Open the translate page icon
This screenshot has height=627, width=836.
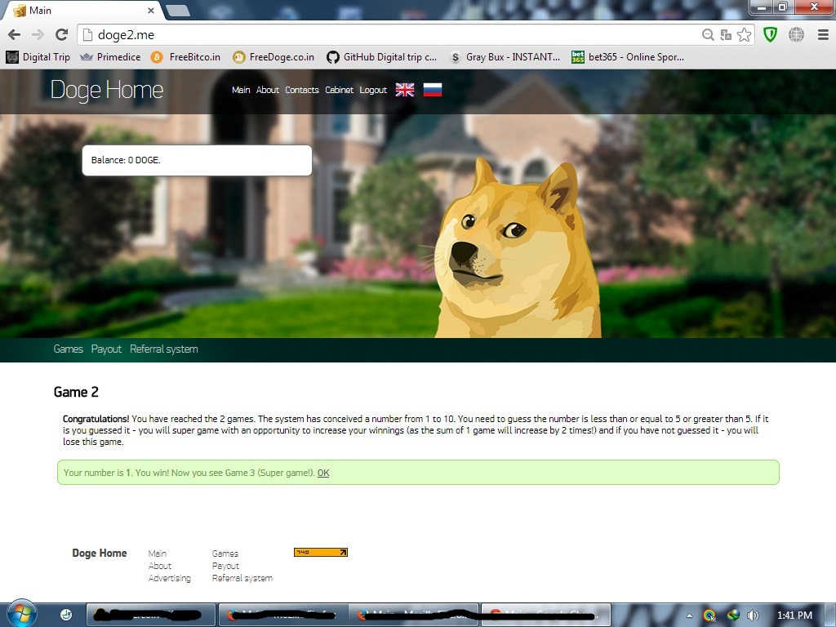(x=726, y=35)
